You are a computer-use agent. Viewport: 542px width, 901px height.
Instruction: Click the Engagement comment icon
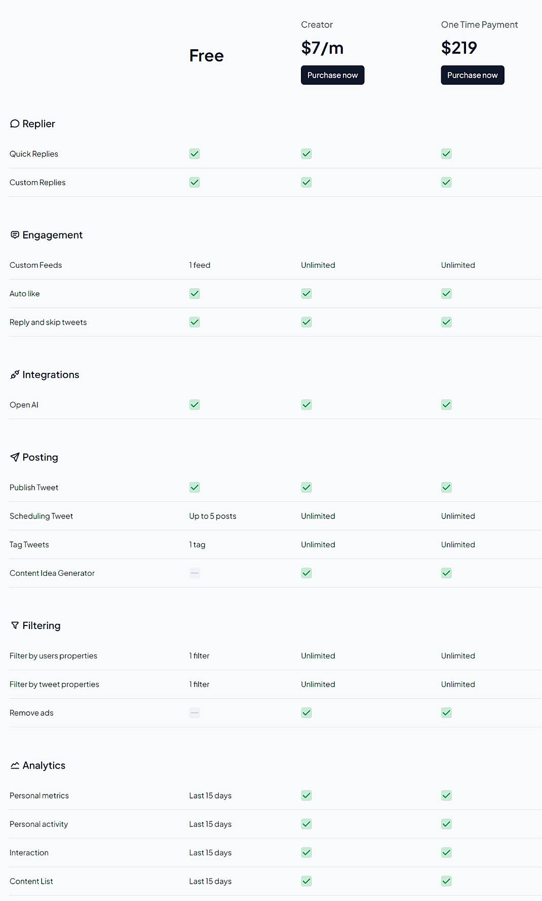click(14, 234)
